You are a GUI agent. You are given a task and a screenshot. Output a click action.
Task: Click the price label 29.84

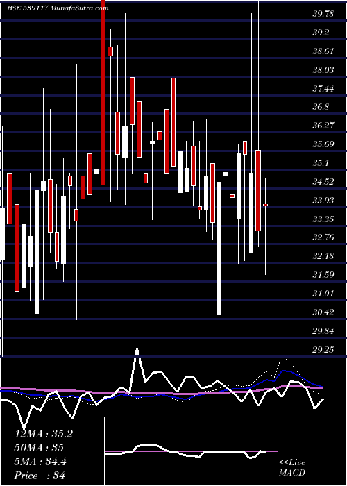(323, 331)
